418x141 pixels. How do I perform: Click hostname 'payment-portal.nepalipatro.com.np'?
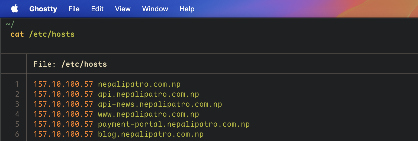tap(174, 124)
